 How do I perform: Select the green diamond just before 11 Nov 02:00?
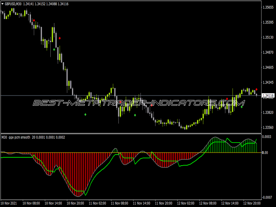[85, 115]
